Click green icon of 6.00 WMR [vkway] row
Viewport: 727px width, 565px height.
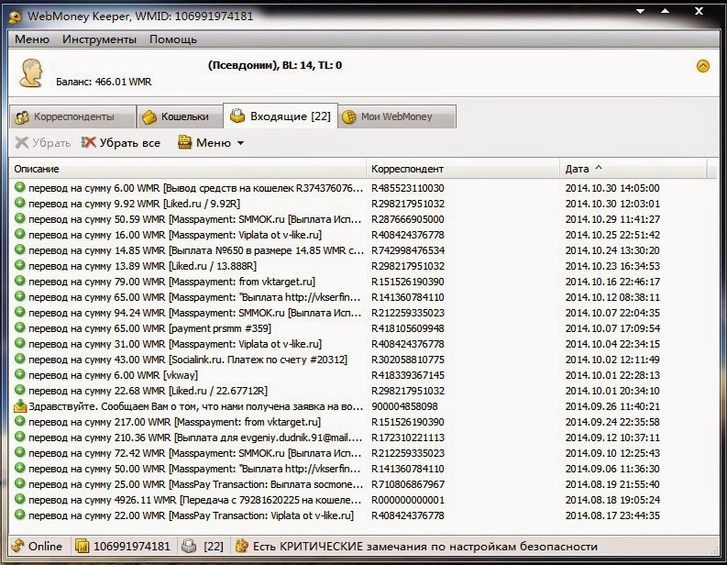pos(19,374)
